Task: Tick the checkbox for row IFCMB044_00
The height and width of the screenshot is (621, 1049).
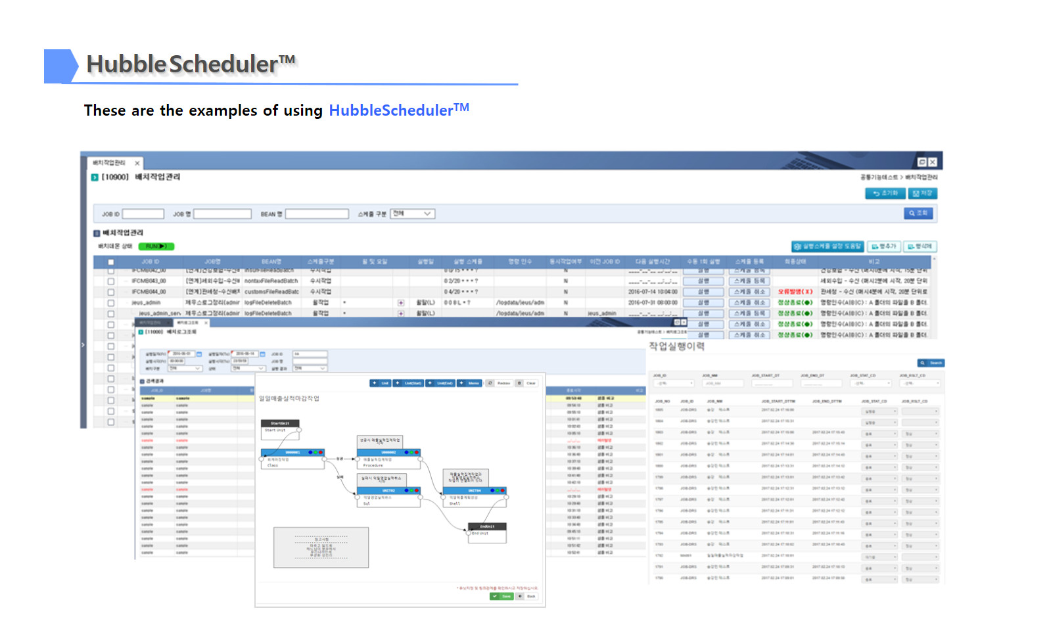Action: (111, 292)
